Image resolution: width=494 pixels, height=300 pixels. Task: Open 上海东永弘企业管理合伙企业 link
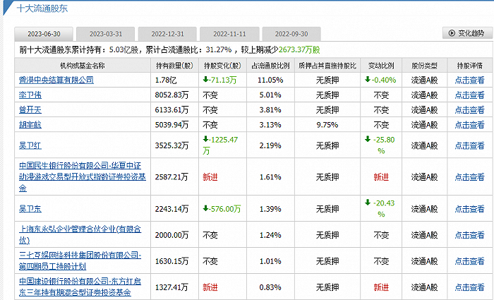80,235
